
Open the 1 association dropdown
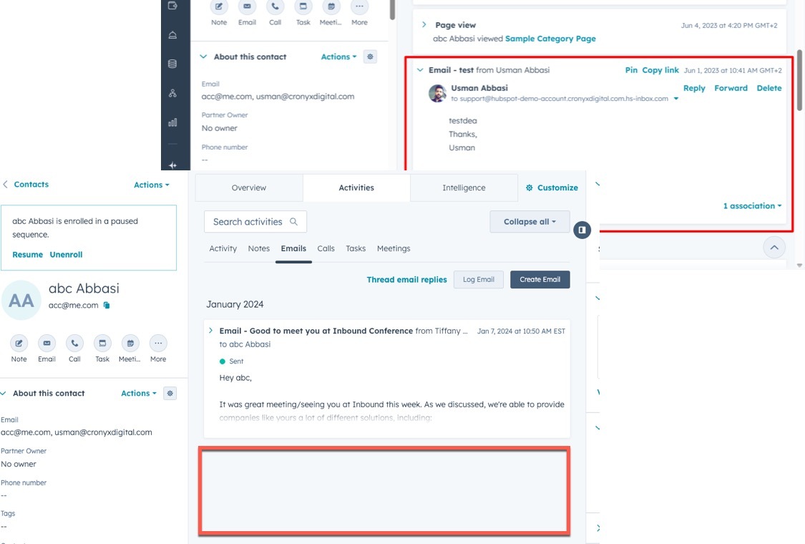pyautogui.click(x=752, y=206)
